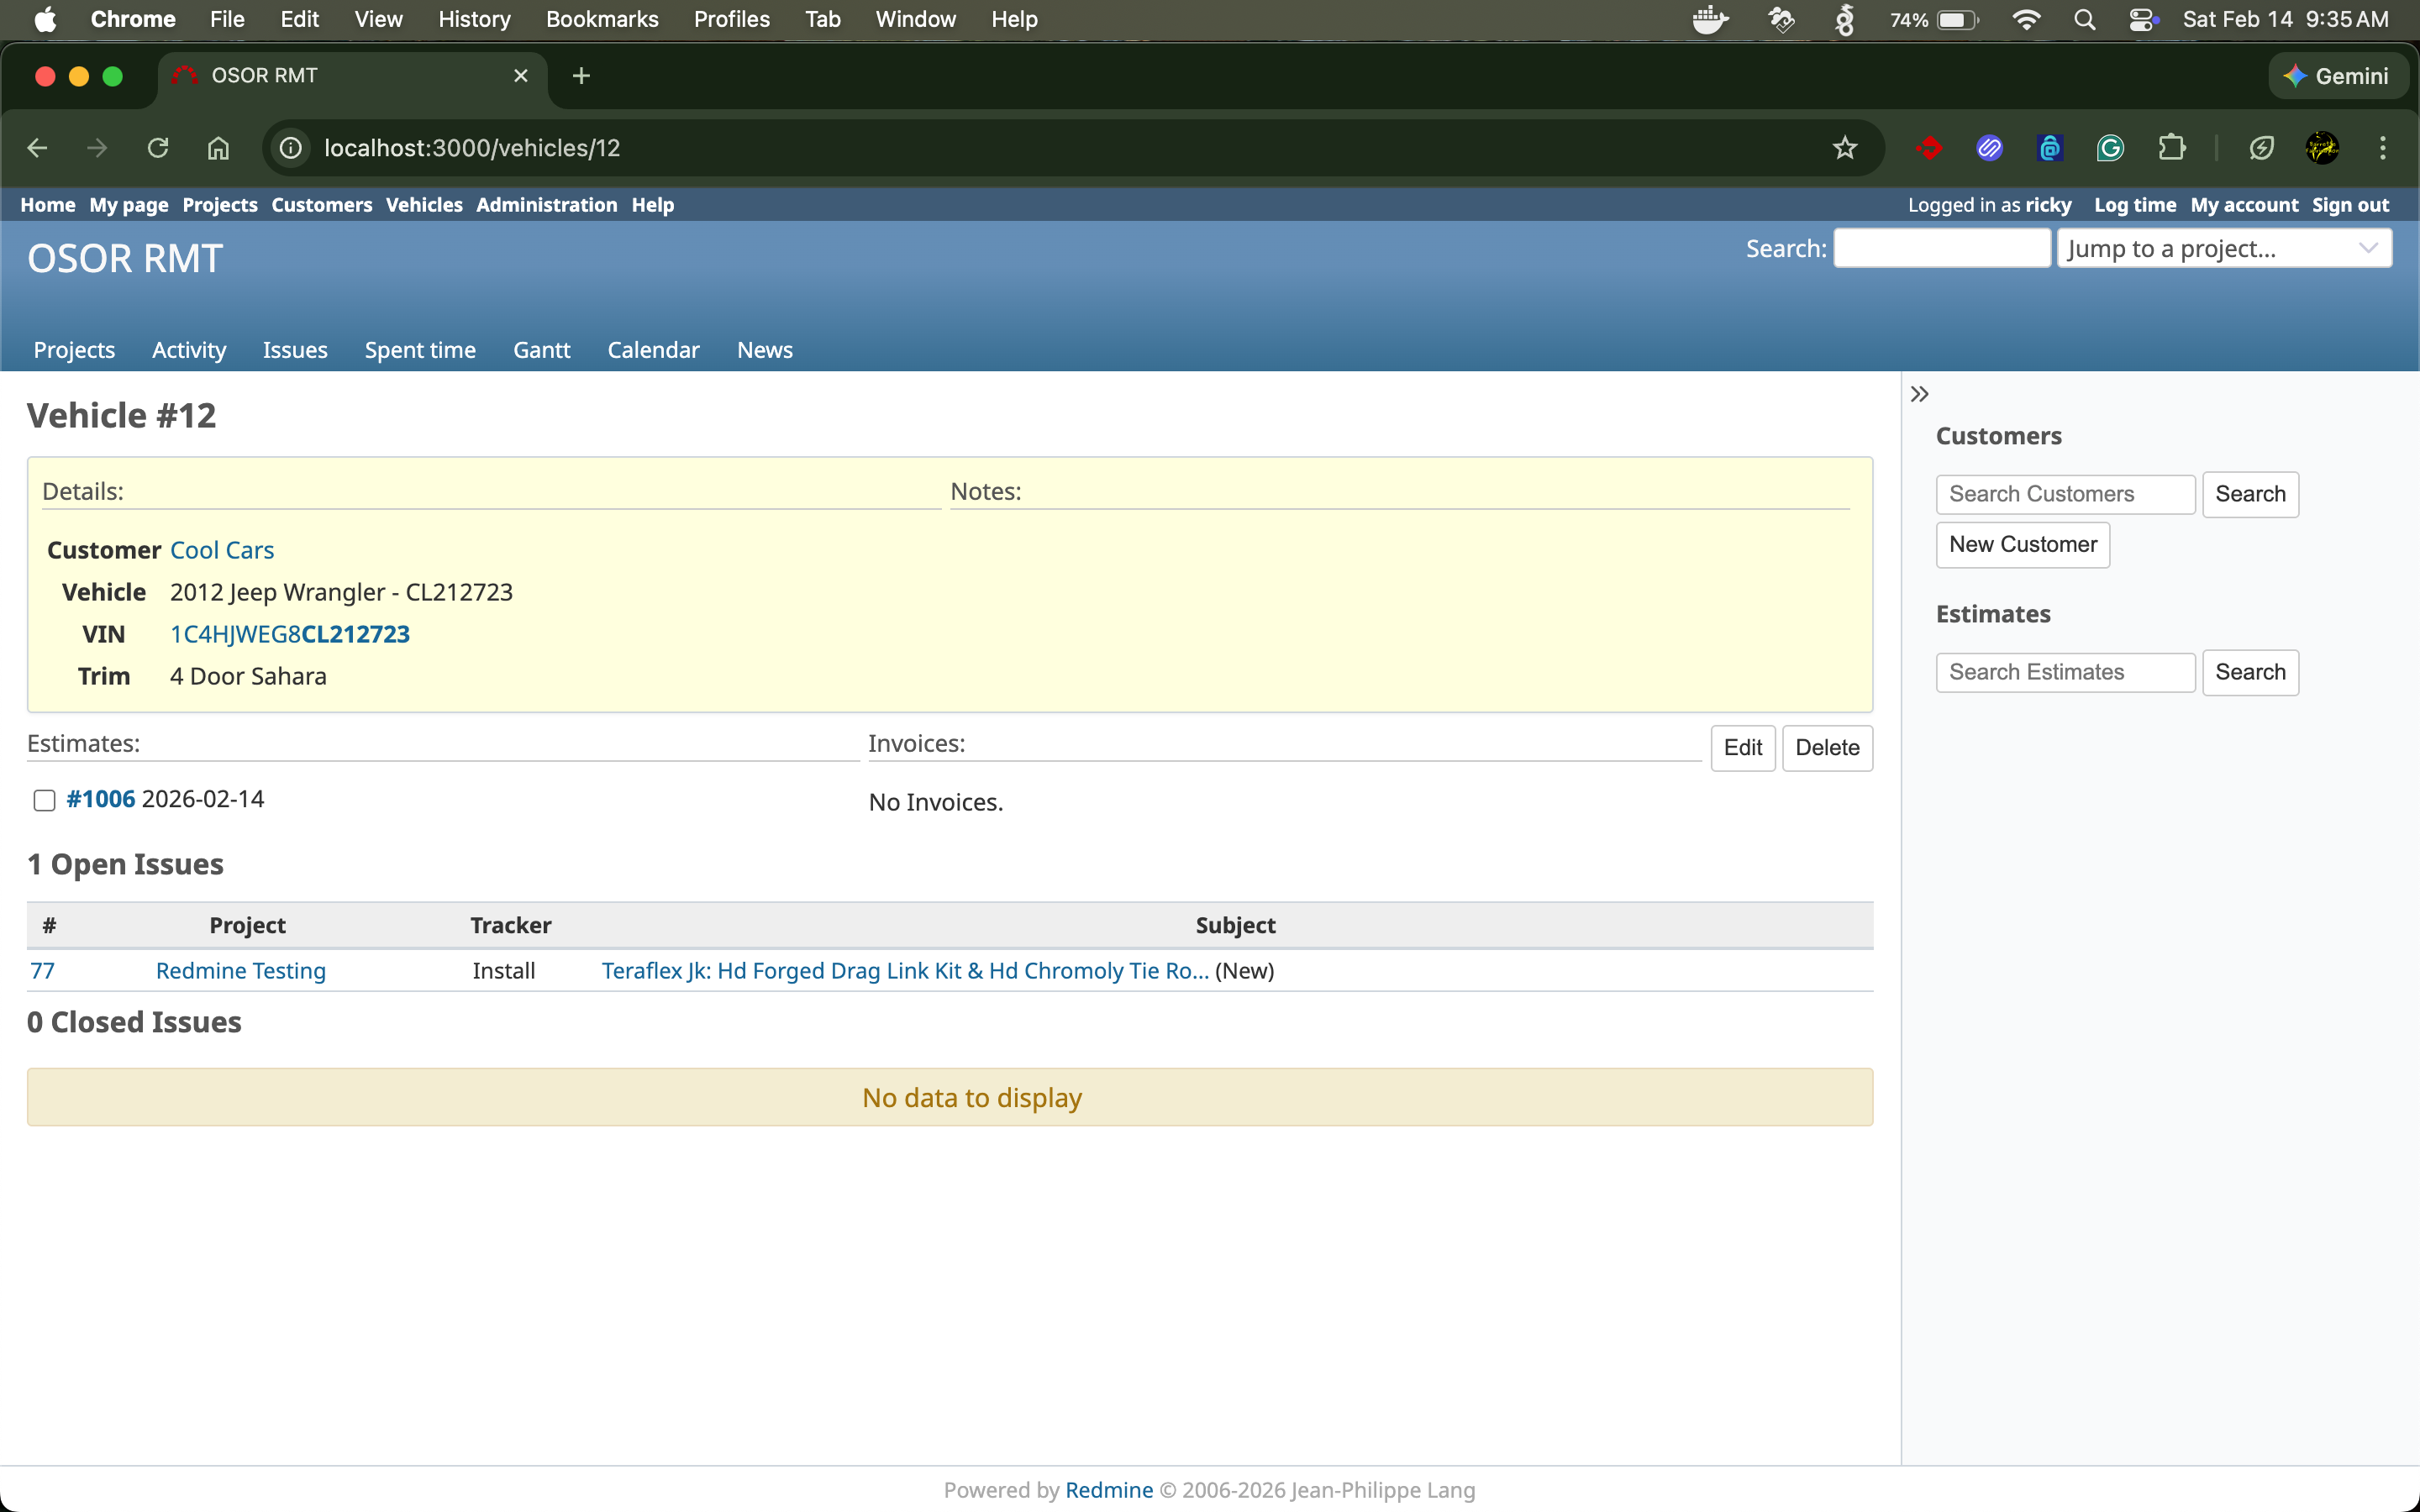Open macOS Spotlight search icon
Viewport: 2420px width, 1512px height.
pos(2084,19)
